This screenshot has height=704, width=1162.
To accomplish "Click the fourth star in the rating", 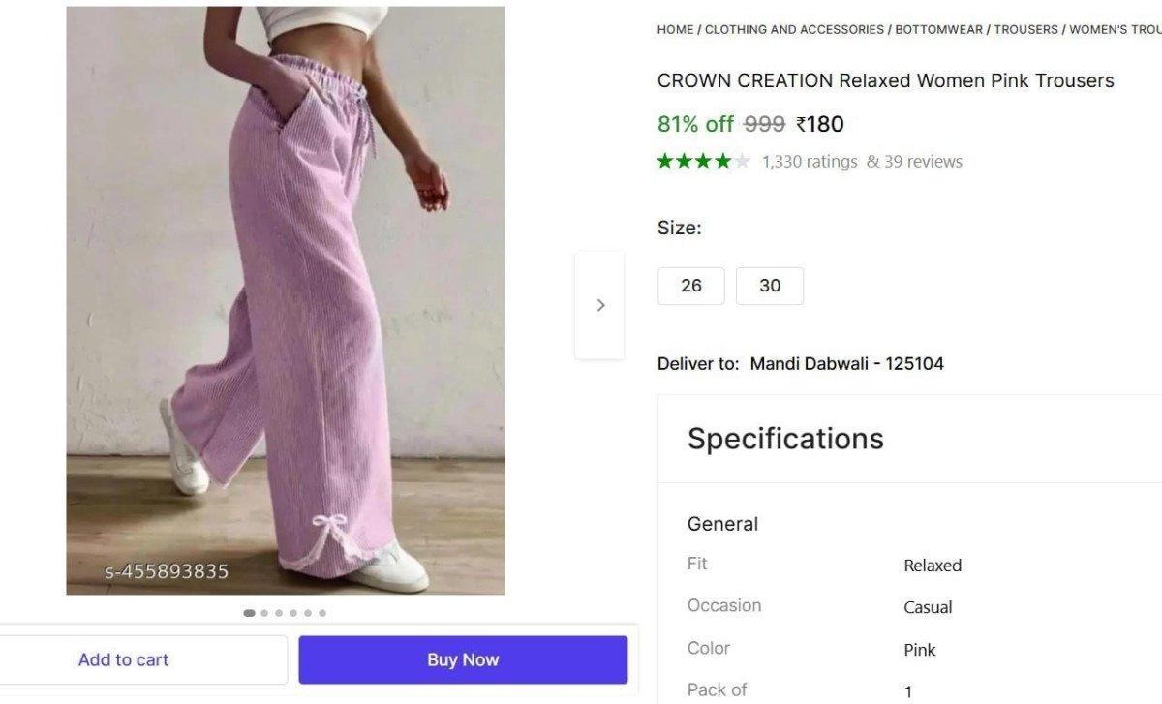I will coord(721,161).
